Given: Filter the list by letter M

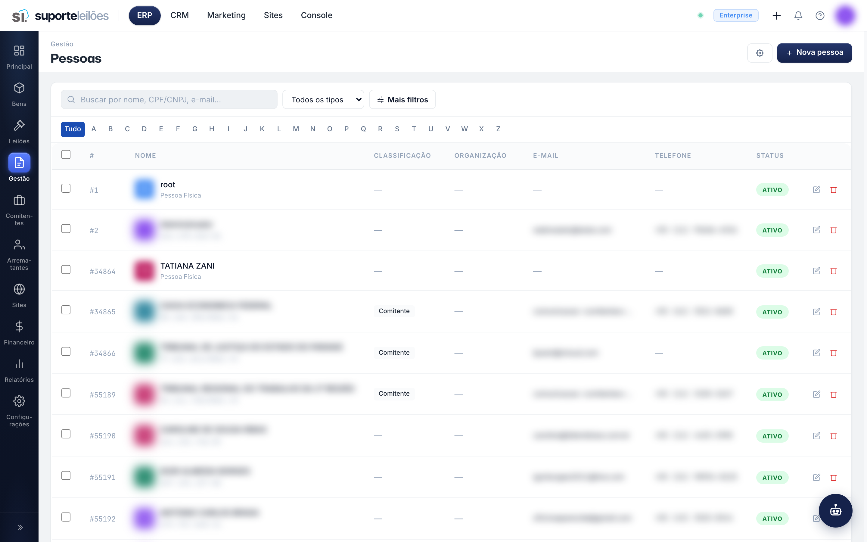Looking at the screenshot, I should tap(296, 129).
